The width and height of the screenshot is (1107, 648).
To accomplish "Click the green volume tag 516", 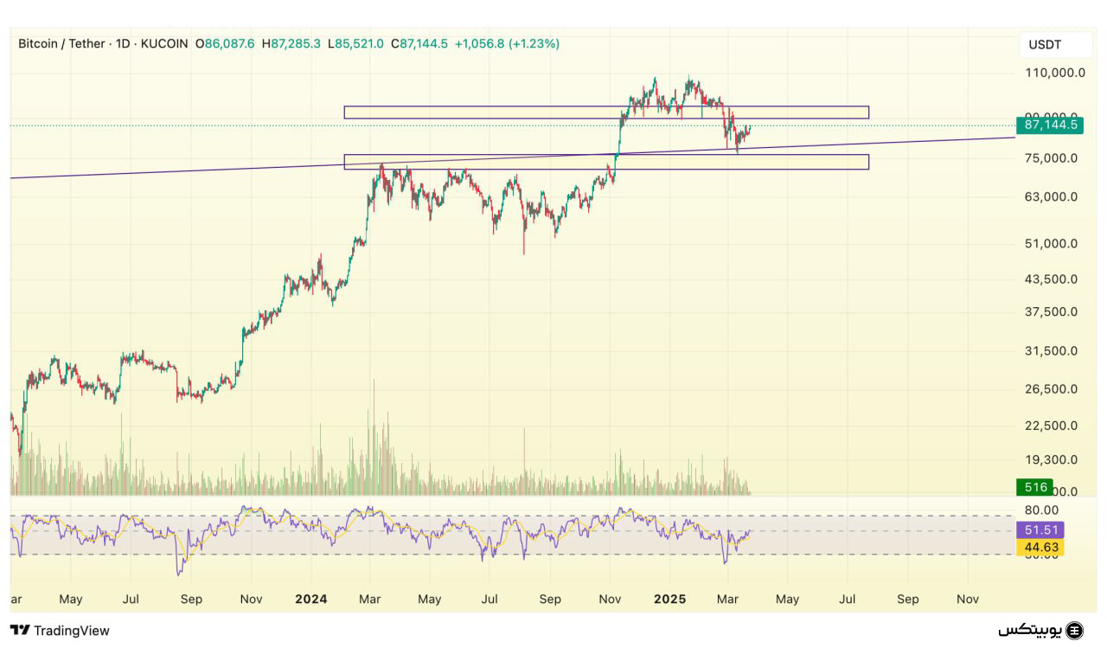I will 1035,487.
